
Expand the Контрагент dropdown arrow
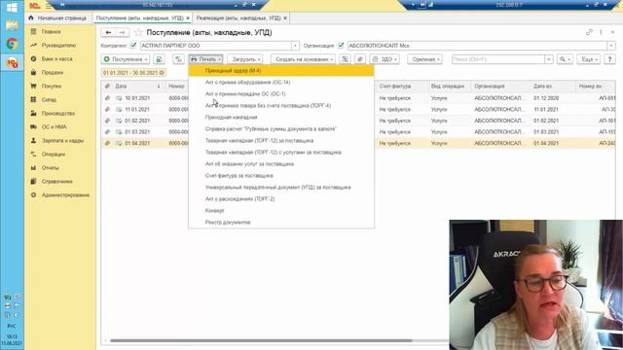[x=295, y=46]
